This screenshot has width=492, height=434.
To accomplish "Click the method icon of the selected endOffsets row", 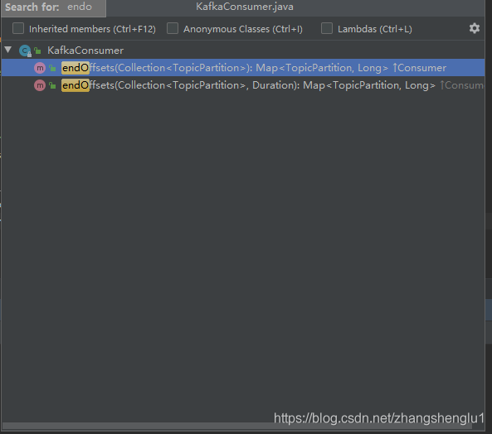I will coord(40,68).
